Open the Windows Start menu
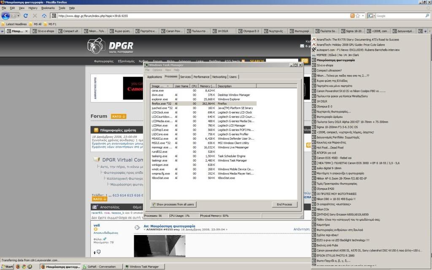This screenshot has height=270, width=432. (7, 267)
